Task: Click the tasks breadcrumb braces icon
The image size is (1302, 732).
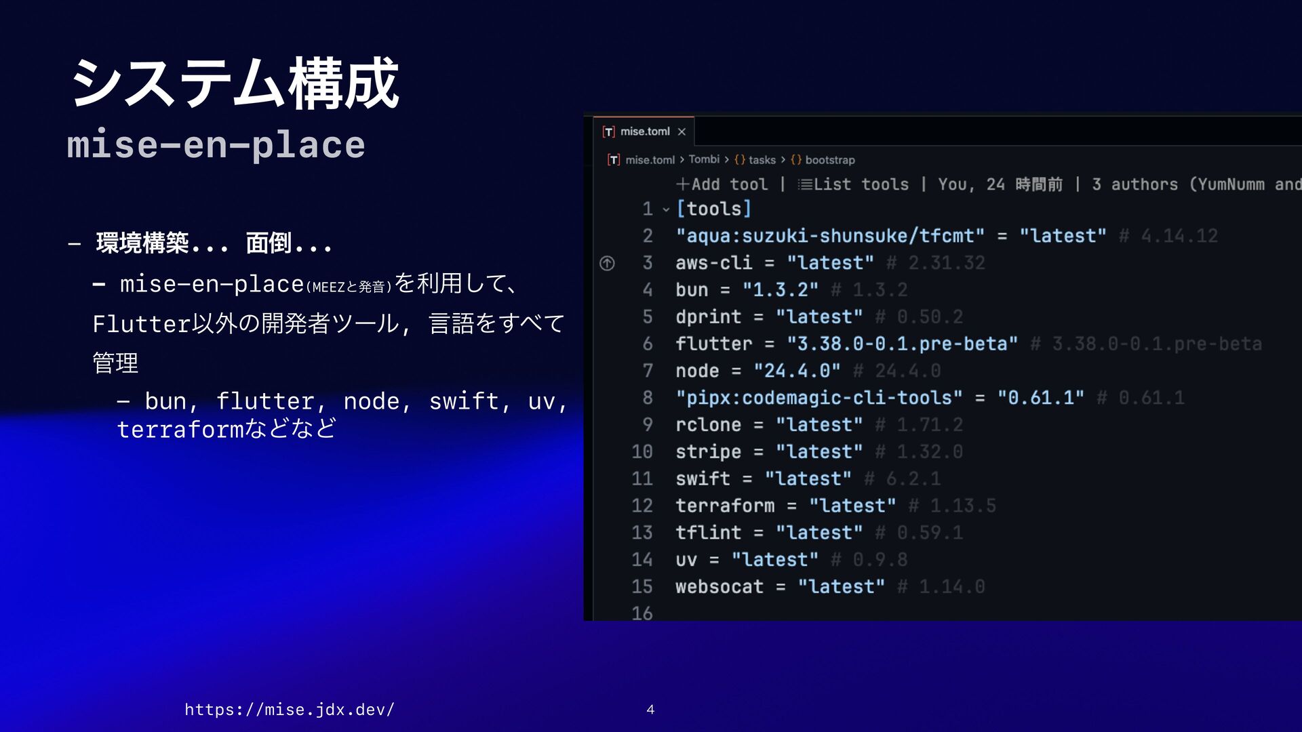Action: [x=740, y=160]
